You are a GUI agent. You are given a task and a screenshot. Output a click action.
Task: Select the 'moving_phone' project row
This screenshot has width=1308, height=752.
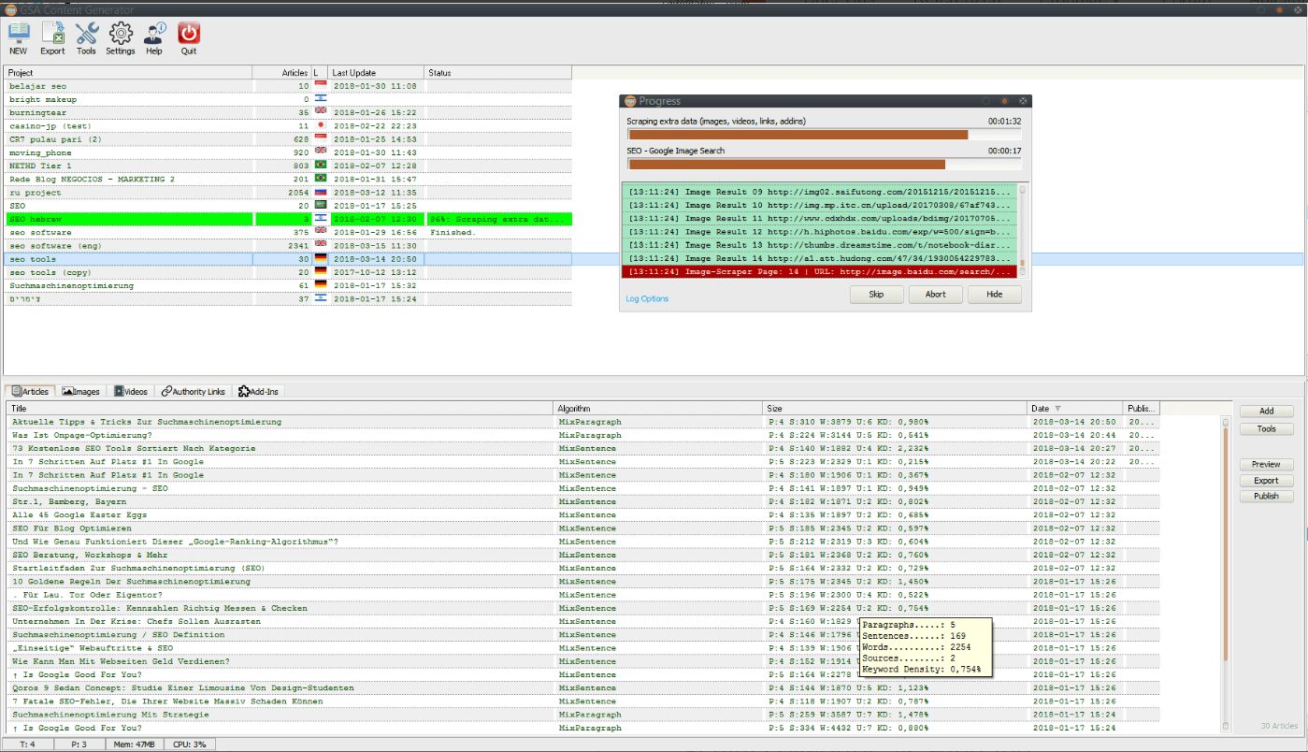(288, 152)
